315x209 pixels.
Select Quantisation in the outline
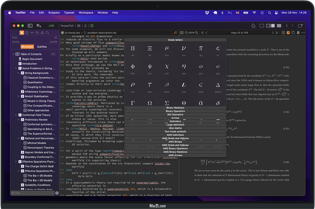(x=35, y=82)
